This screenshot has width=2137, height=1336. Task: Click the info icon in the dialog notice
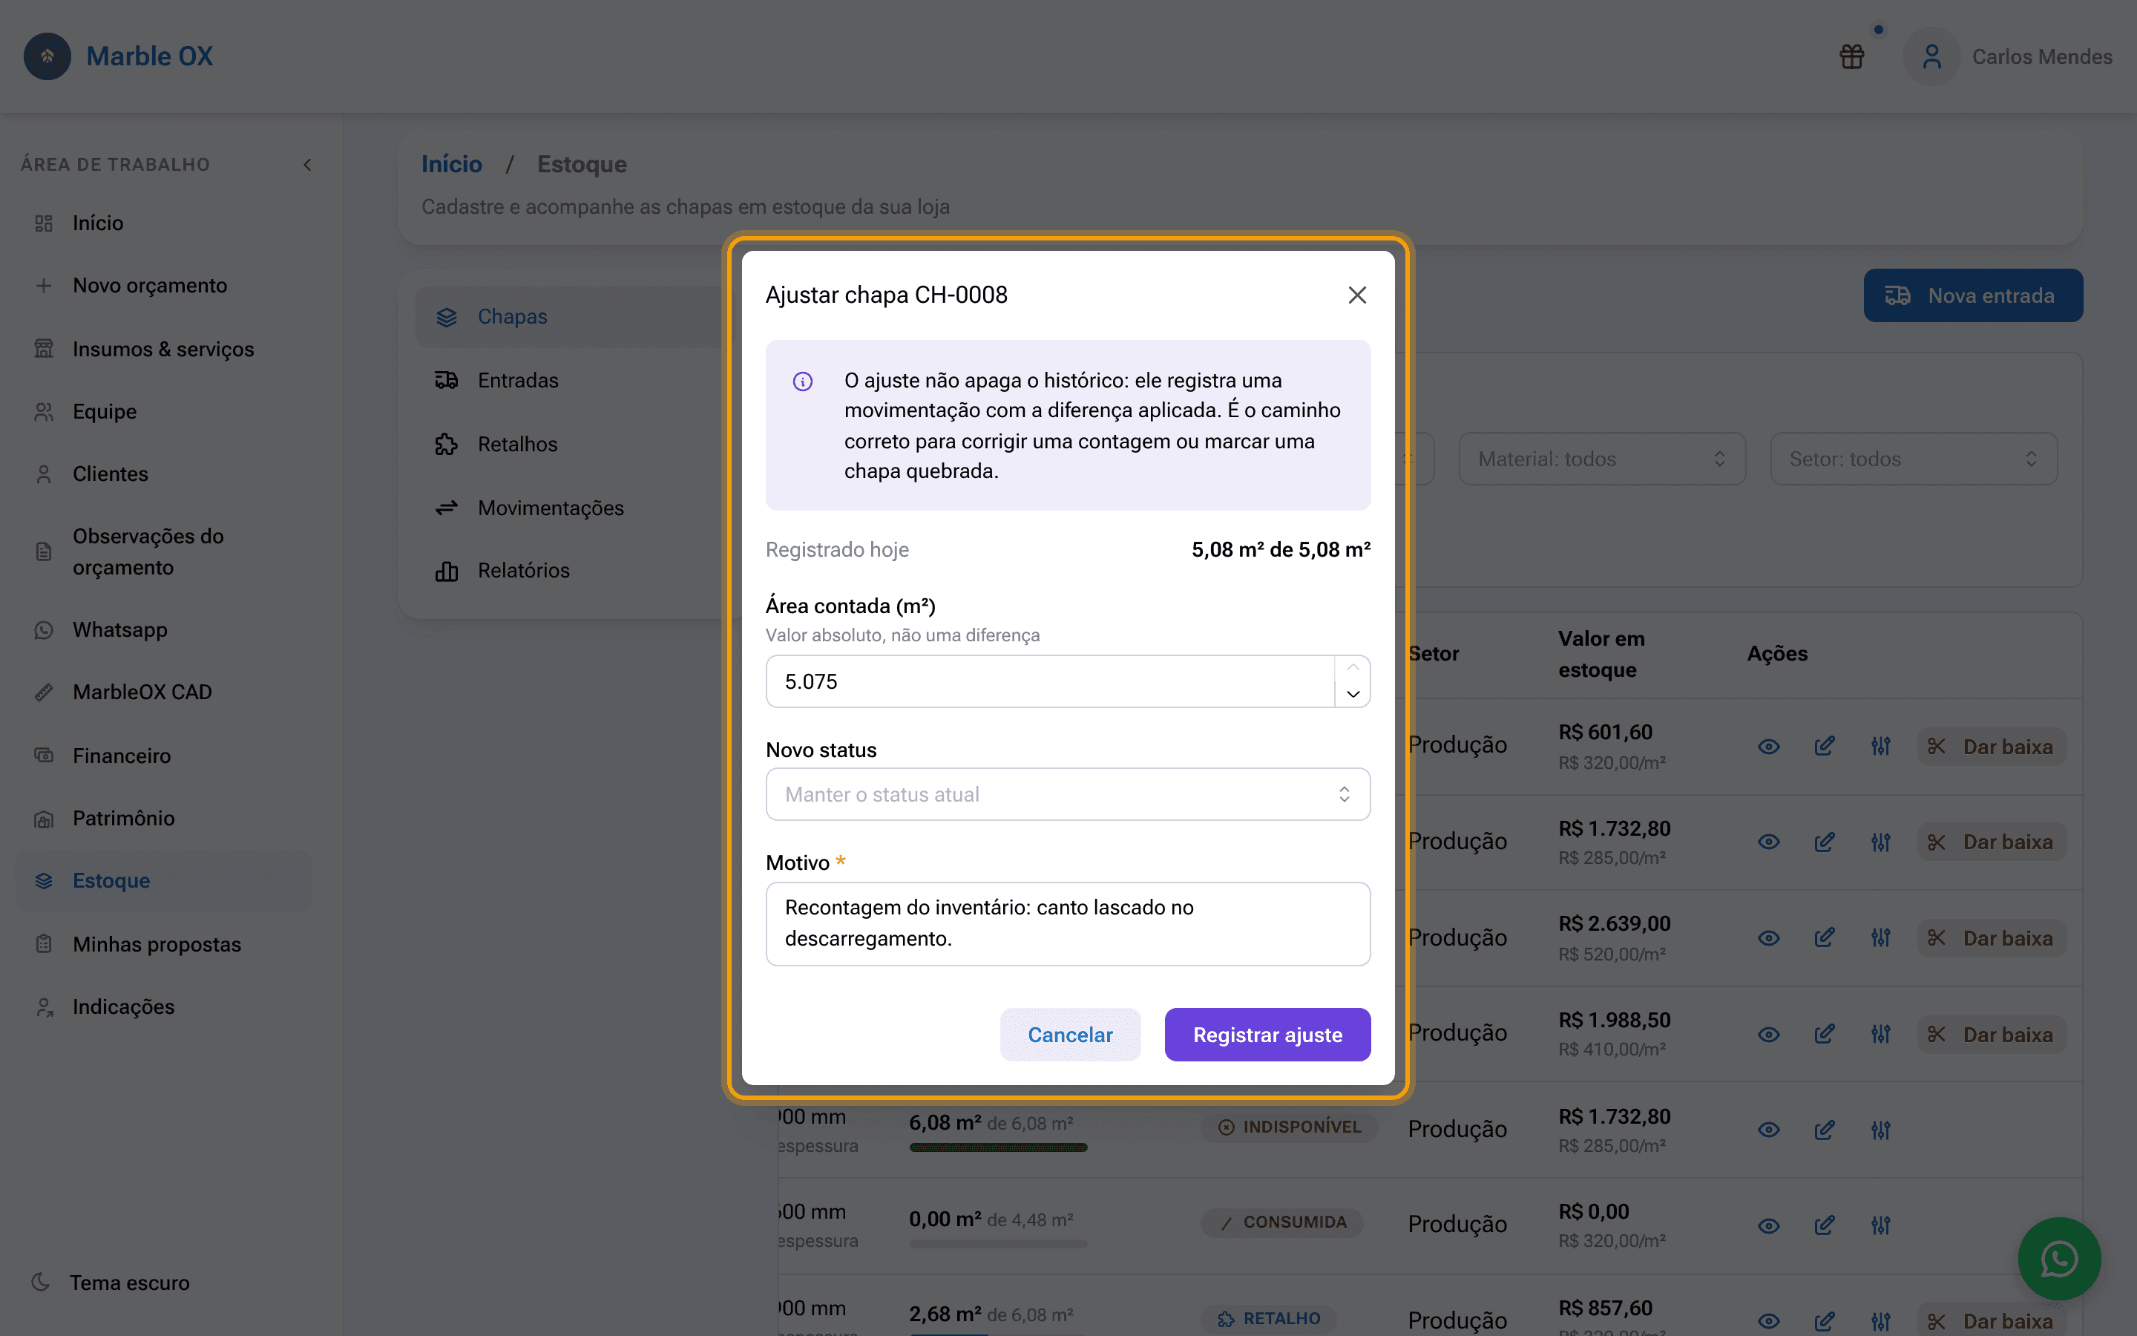802,382
